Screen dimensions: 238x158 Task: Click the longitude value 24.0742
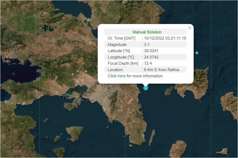pos(151,57)
